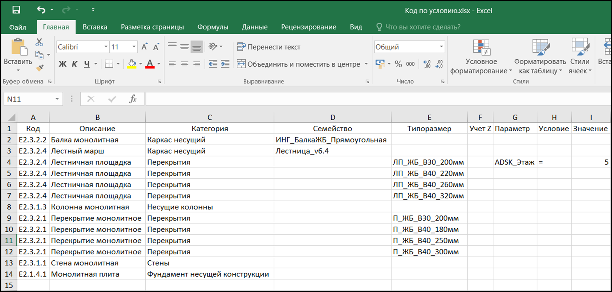Switch to the Вид tab

(356, 27)
